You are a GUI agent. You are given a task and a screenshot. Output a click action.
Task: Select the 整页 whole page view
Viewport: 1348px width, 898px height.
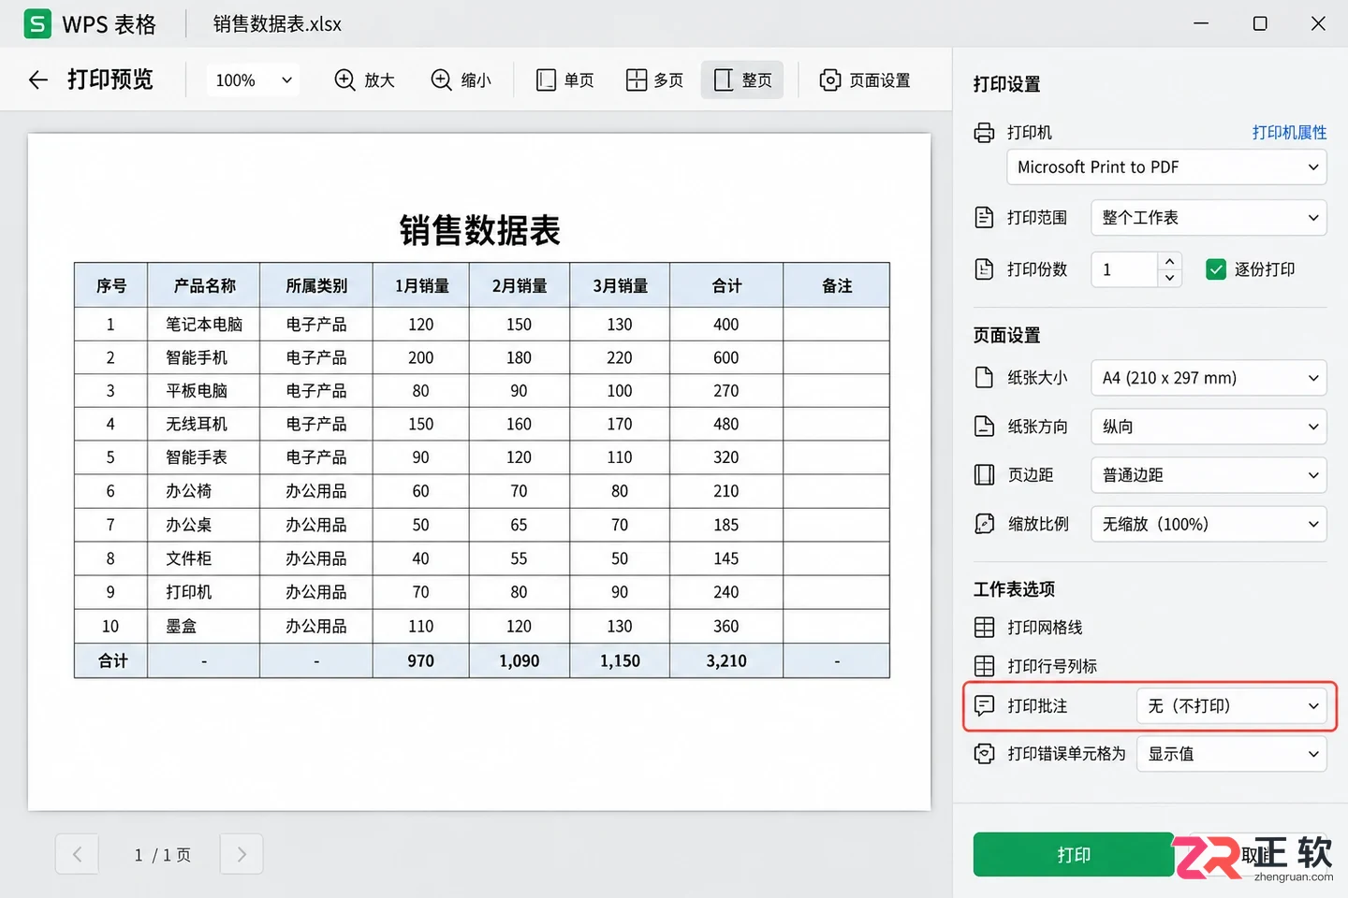(742, 80)
